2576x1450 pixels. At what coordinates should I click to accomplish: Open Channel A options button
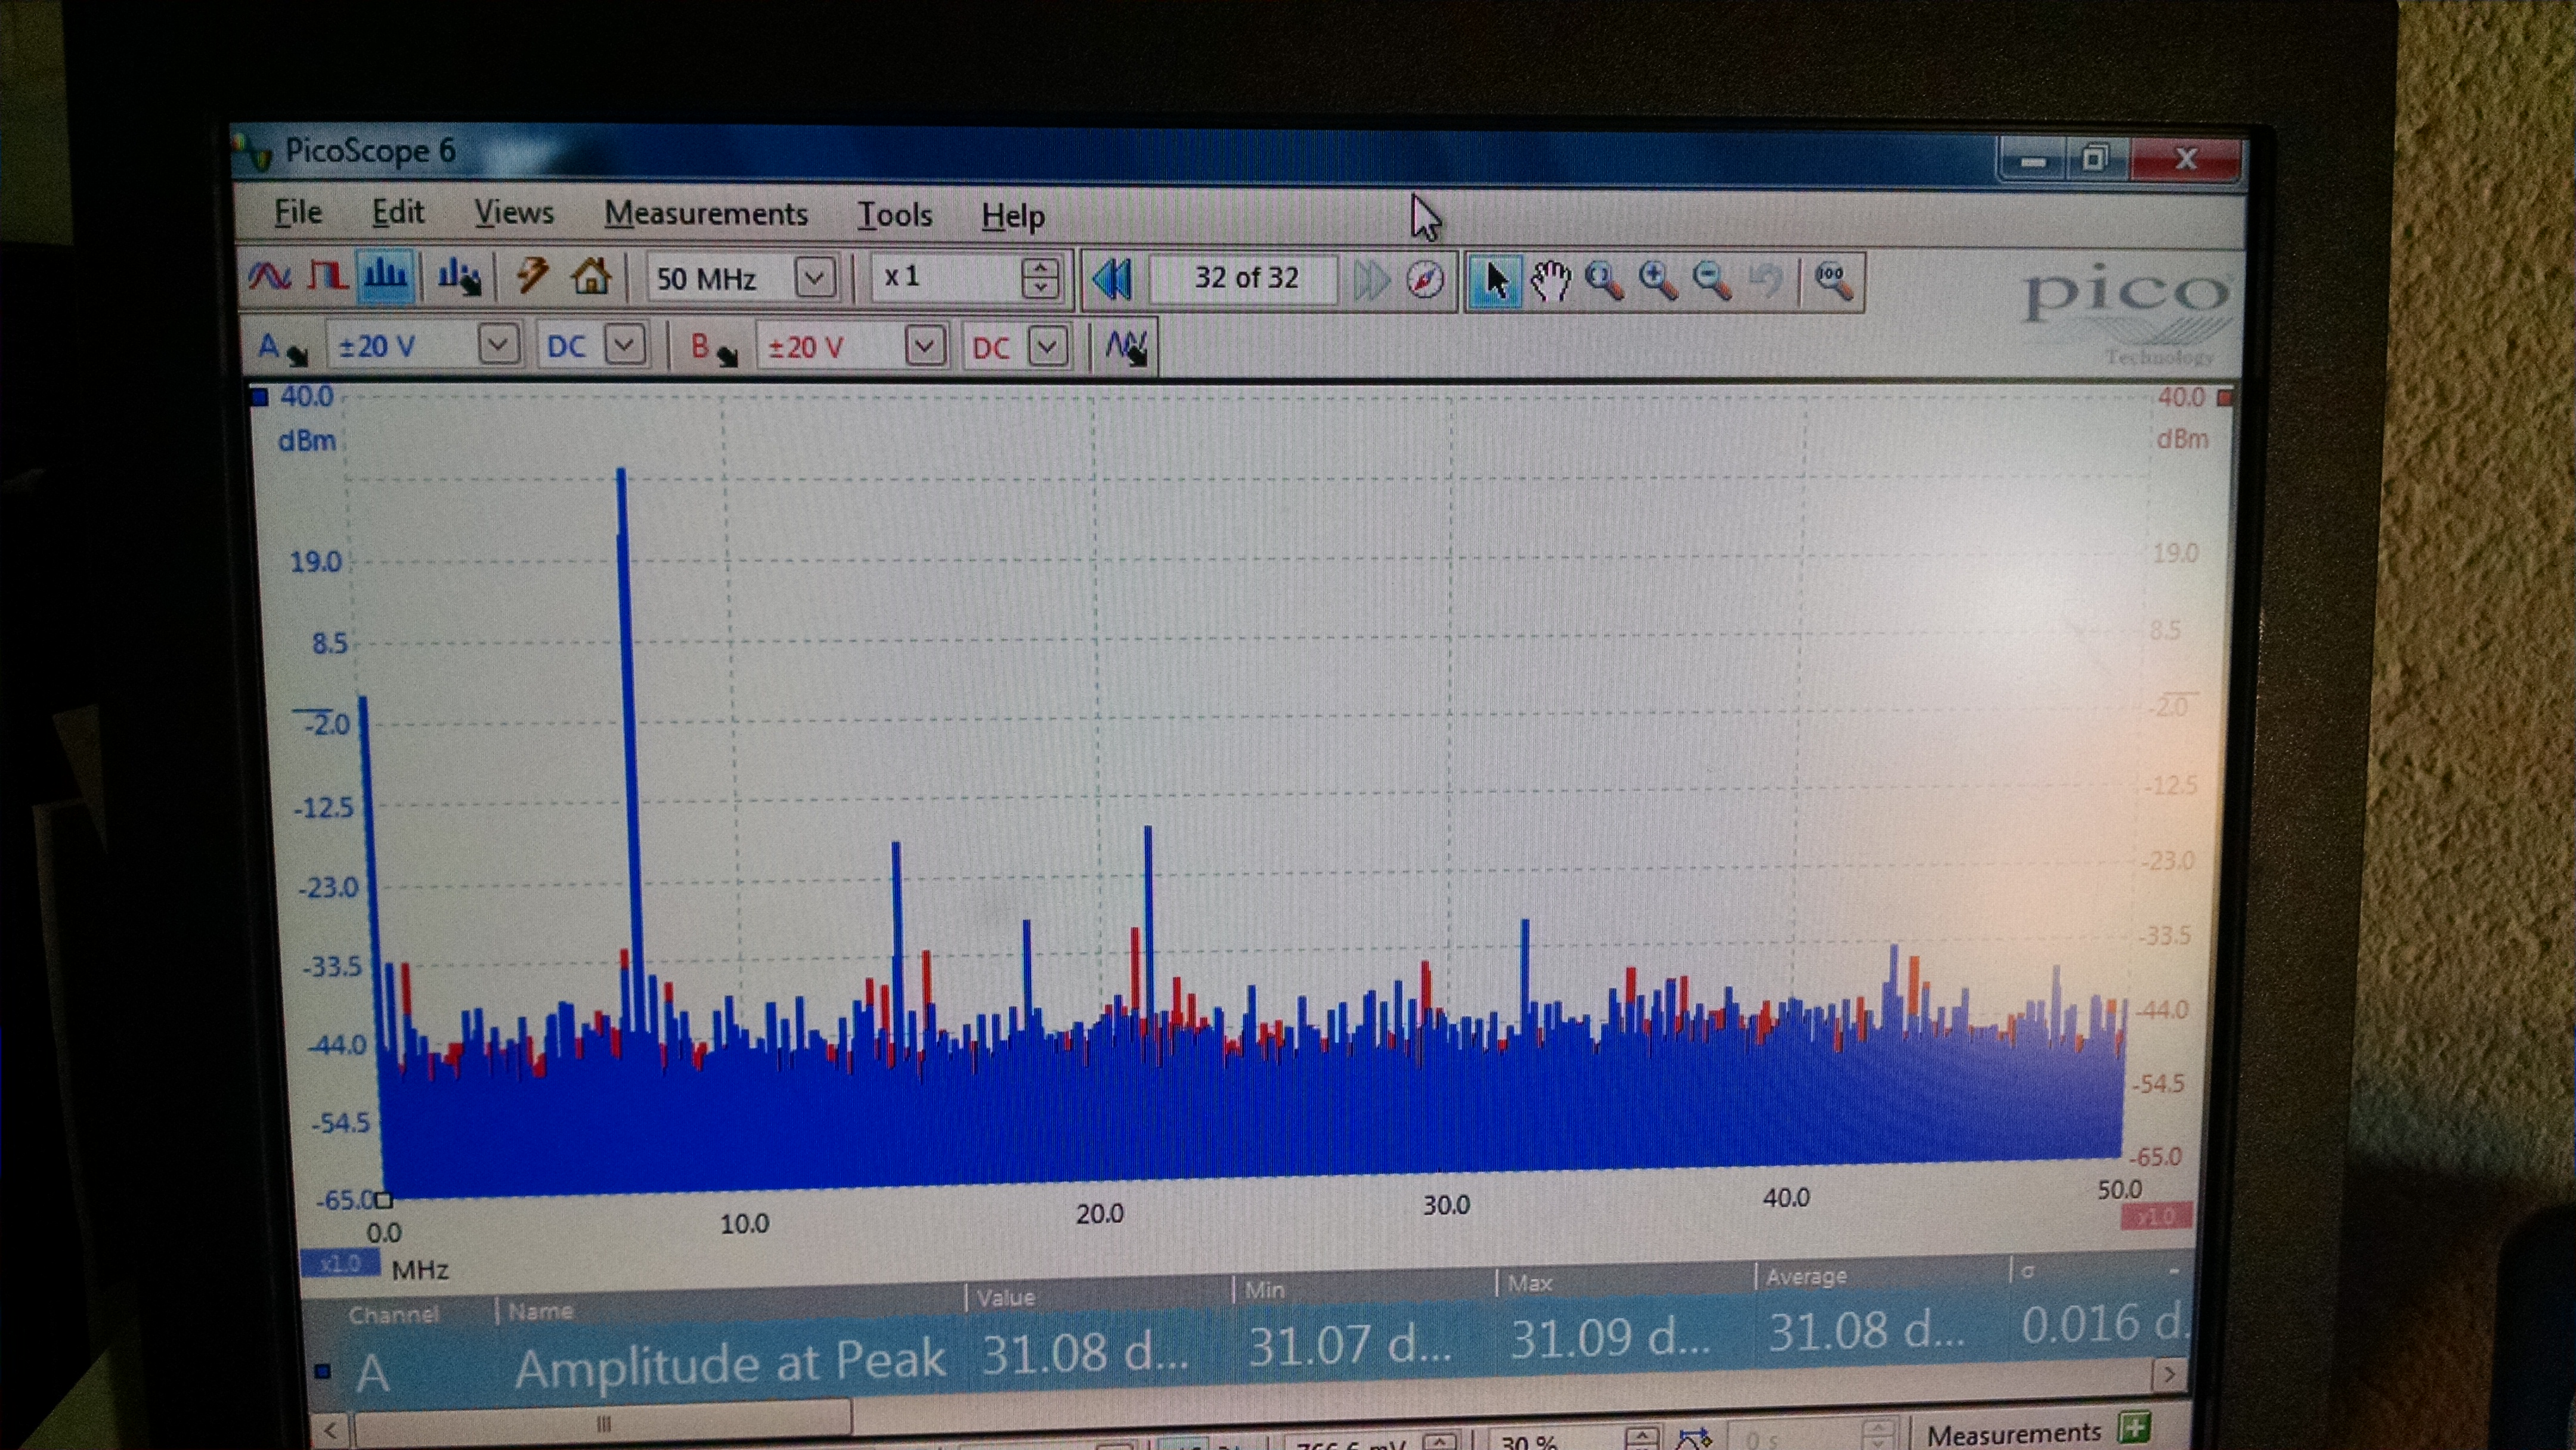pyautogui.click(x=280, y=347)
